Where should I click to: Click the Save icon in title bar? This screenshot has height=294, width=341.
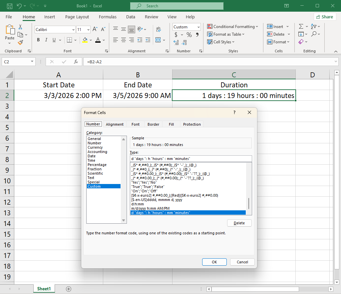[10, 6]
